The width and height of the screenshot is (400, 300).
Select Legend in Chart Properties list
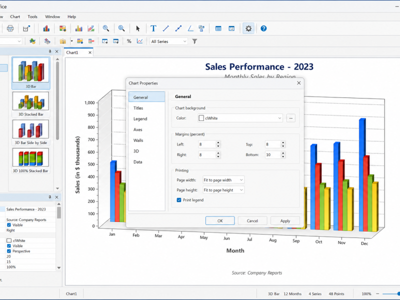(x=146, y=119)
